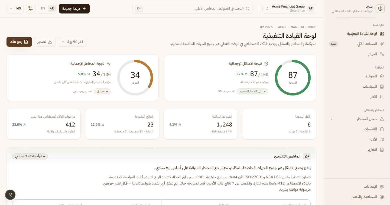
Task: Focus the controls and risks search field
Action: 193,9
